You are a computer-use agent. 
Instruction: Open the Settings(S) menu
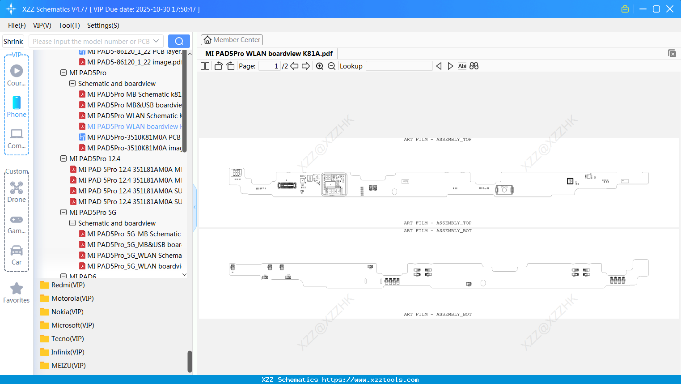point(103,26)
